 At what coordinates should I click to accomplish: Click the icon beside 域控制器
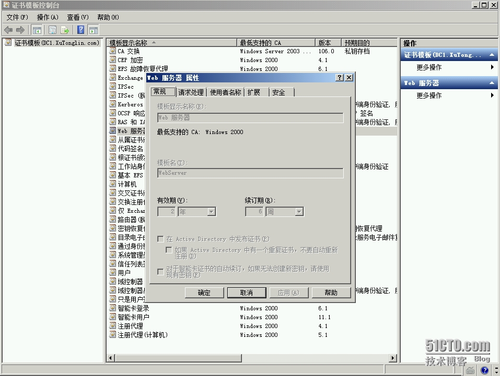pyautogui.click(x=112, y=282)
